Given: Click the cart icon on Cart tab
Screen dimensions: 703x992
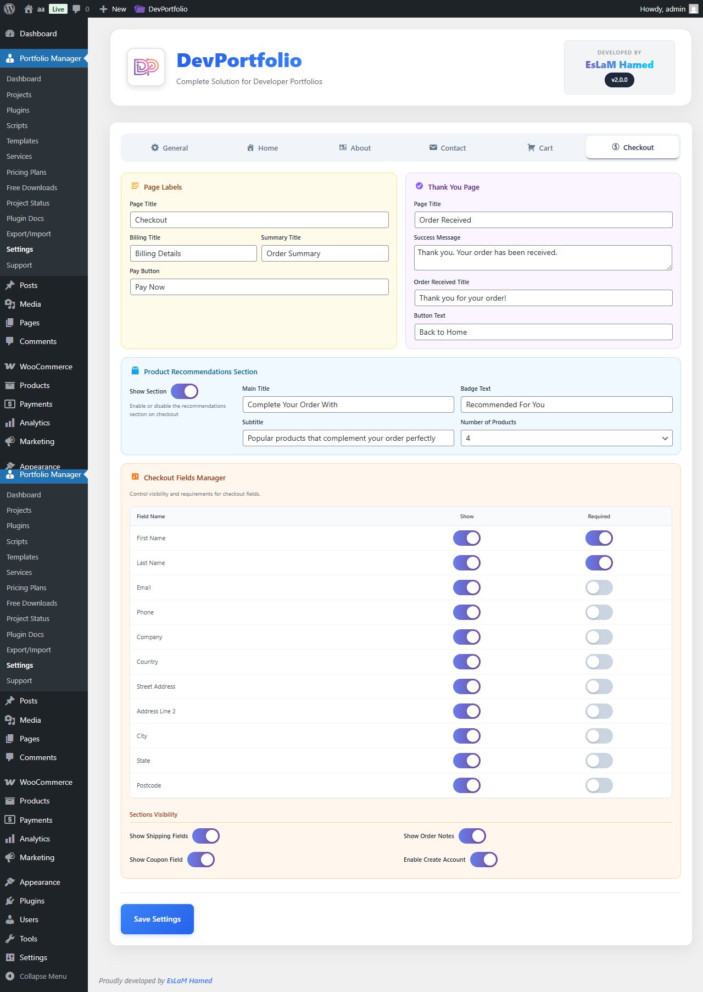Looking at the screenshot, I should pos(531,148).
